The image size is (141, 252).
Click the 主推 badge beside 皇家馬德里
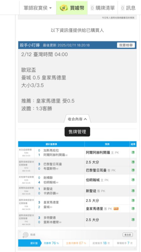(116, 209)
